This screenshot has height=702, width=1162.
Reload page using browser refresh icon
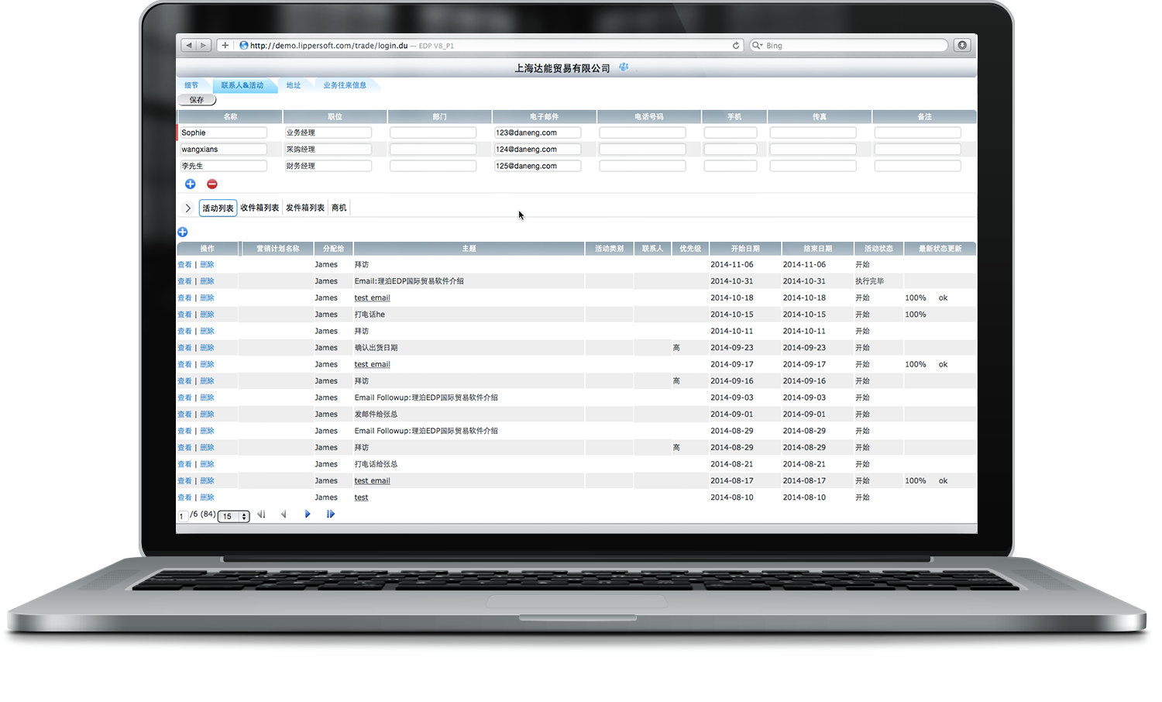click(x=735, y=46)
